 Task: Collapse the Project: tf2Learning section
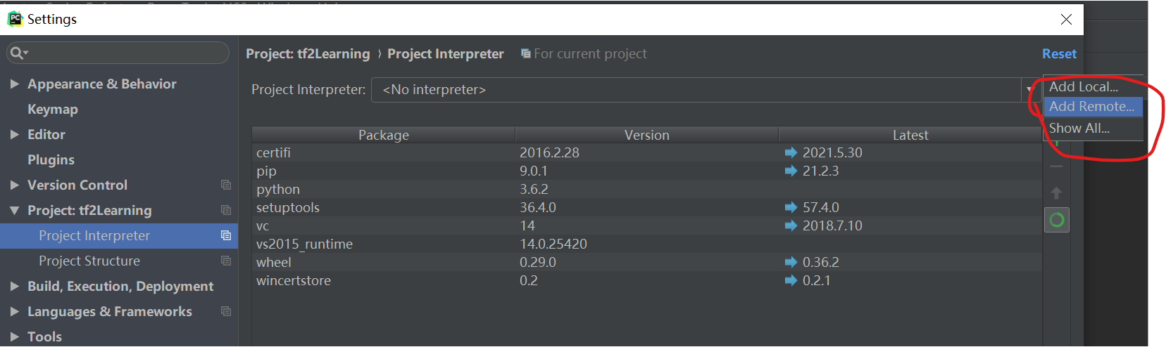[14, 210]
